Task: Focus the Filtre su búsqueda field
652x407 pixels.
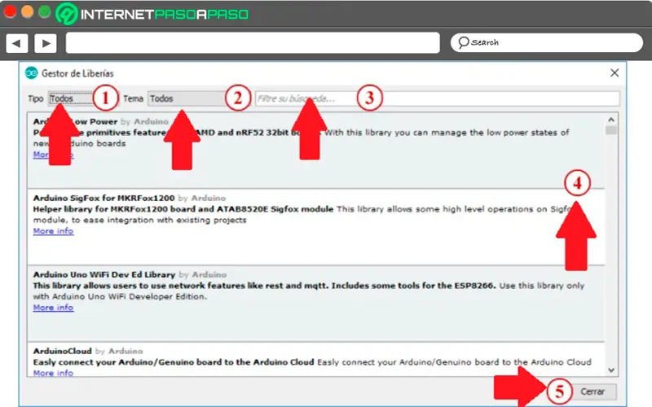Action: (437, 98)
